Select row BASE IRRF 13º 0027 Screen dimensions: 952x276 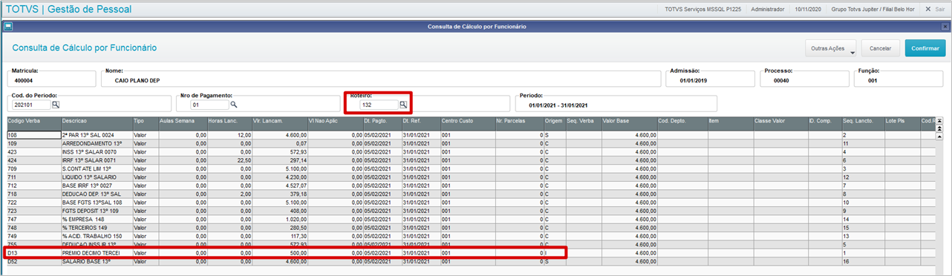point(471,185)
